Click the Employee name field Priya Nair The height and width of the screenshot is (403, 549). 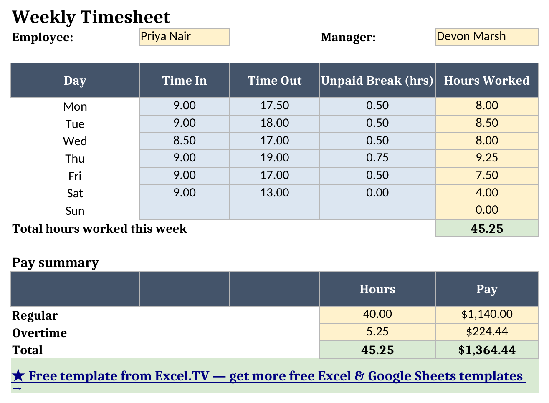(185, 37)
